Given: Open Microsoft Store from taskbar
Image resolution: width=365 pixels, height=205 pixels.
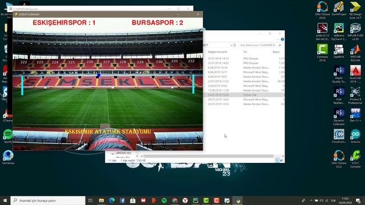Looking at the screenshot, I should pos(133,200).
